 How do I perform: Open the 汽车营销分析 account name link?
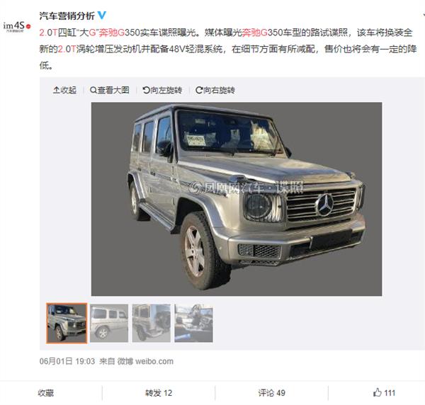point(67,16)
